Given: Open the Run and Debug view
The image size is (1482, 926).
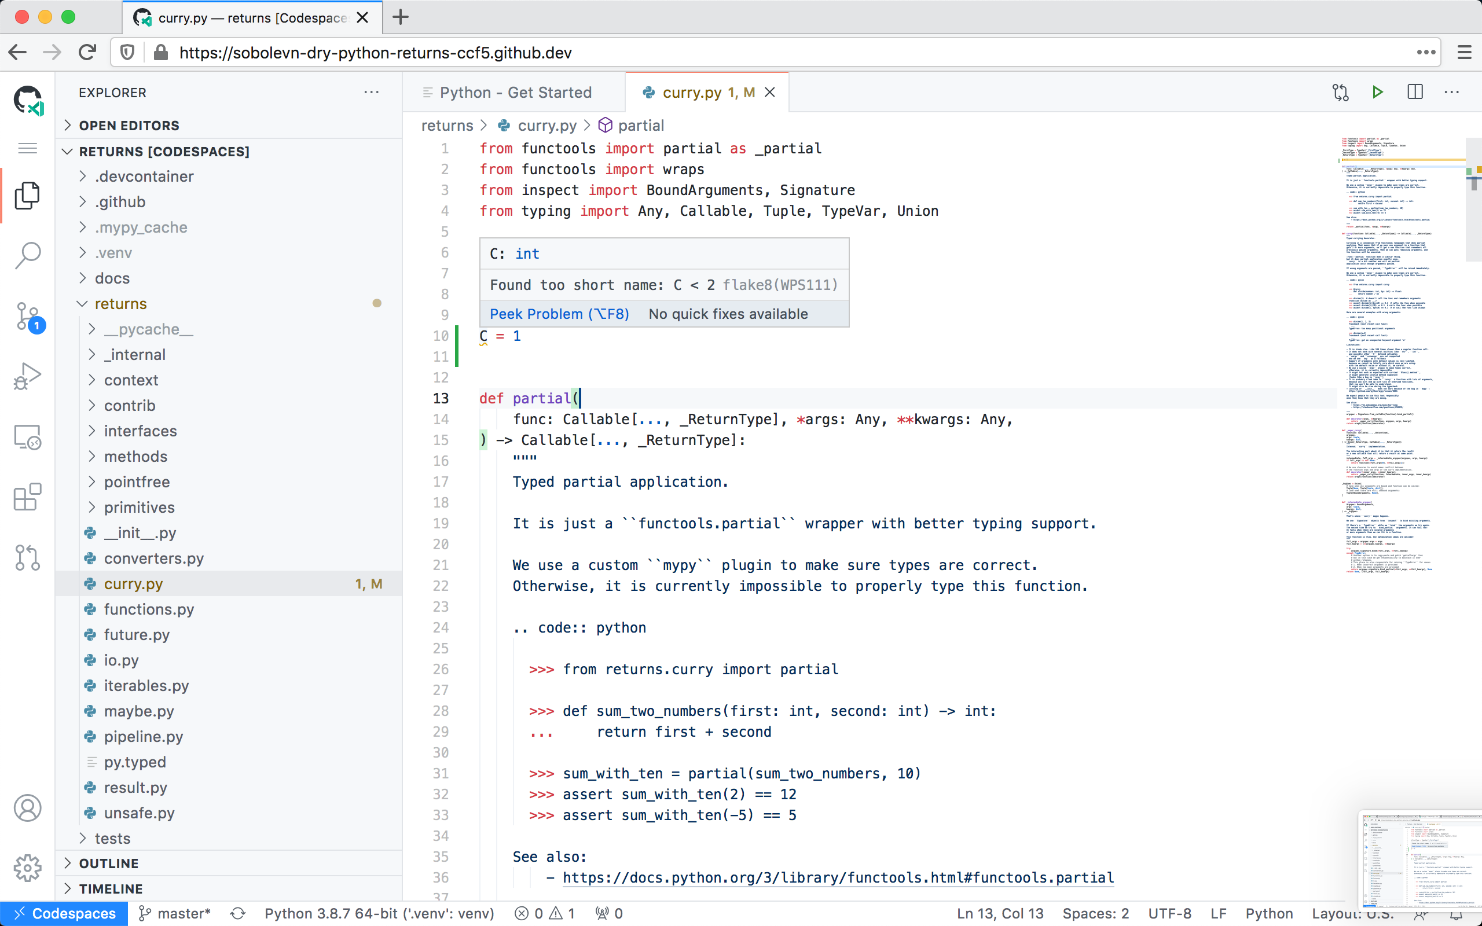Looking at the screenshot, I should [27, 376].
